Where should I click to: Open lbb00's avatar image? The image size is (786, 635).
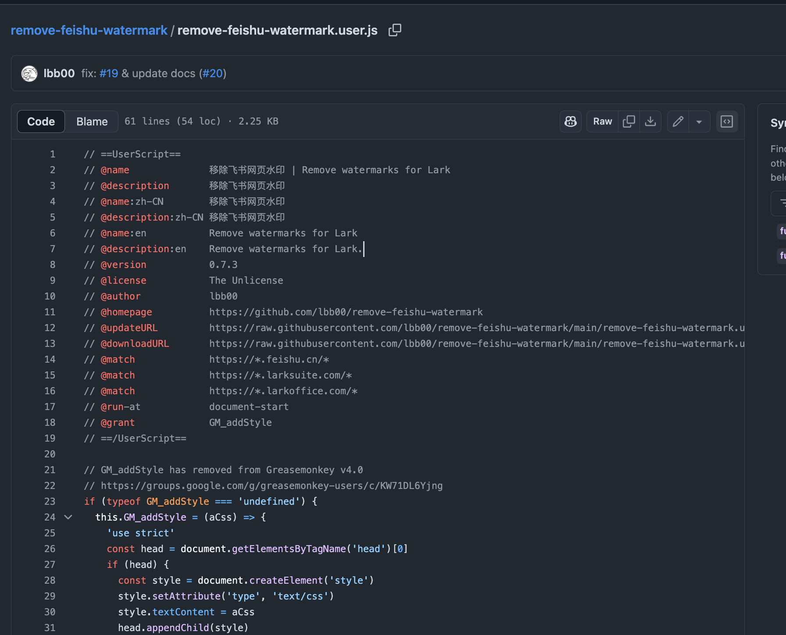[29, 74]
